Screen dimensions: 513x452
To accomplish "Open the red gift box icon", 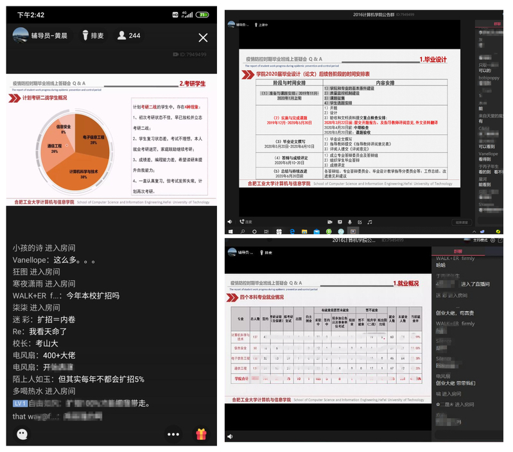I will click(x=201, y=433).
